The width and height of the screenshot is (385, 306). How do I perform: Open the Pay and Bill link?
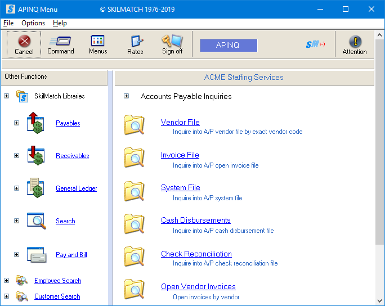[x=71, y=255]
